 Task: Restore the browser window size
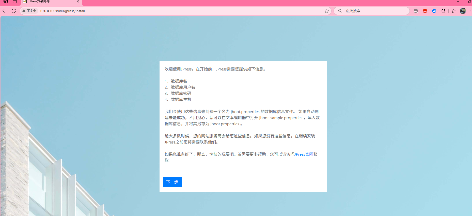pos(469,2)
